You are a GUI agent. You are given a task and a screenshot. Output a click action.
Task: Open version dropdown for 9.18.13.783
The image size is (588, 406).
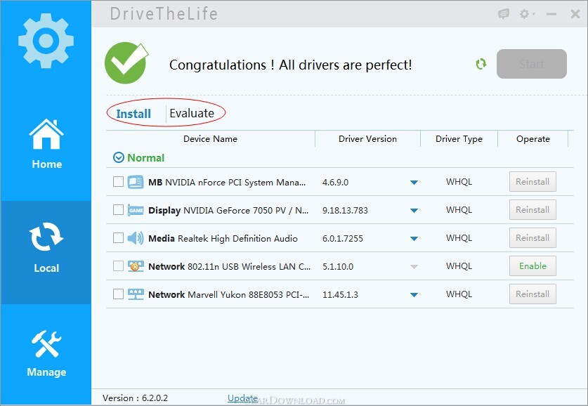tap(414, 211)
